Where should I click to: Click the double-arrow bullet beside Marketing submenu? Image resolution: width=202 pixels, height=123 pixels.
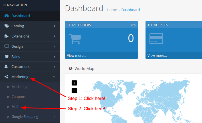coord(8,87)
